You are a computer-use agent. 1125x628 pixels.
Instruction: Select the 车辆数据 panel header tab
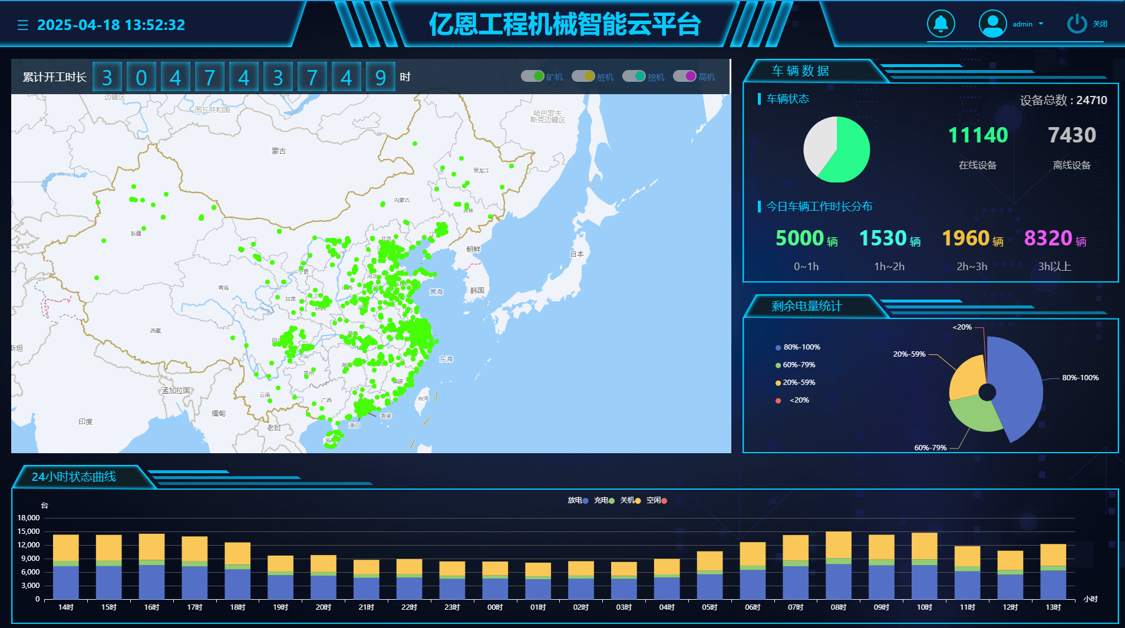[800, 71]
